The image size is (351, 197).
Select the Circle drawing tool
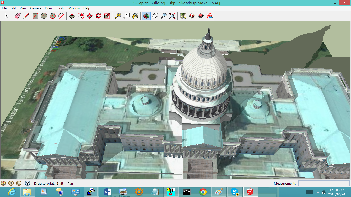(44, 16)
